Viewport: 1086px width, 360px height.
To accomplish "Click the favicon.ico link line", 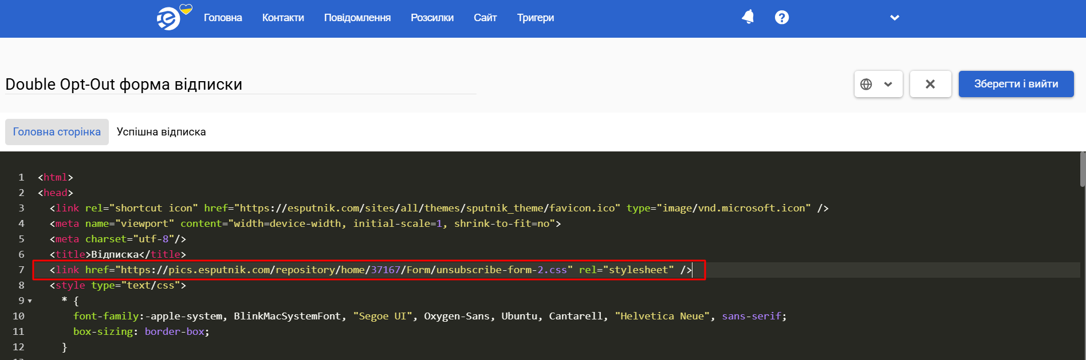I will [x=439, y=208].
